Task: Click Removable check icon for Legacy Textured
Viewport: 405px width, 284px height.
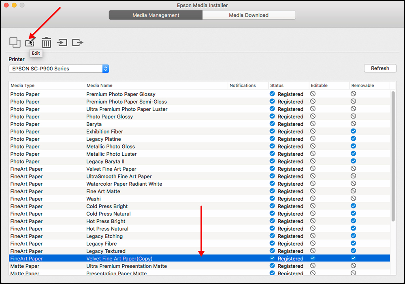Action: click(x=353, y=251)
